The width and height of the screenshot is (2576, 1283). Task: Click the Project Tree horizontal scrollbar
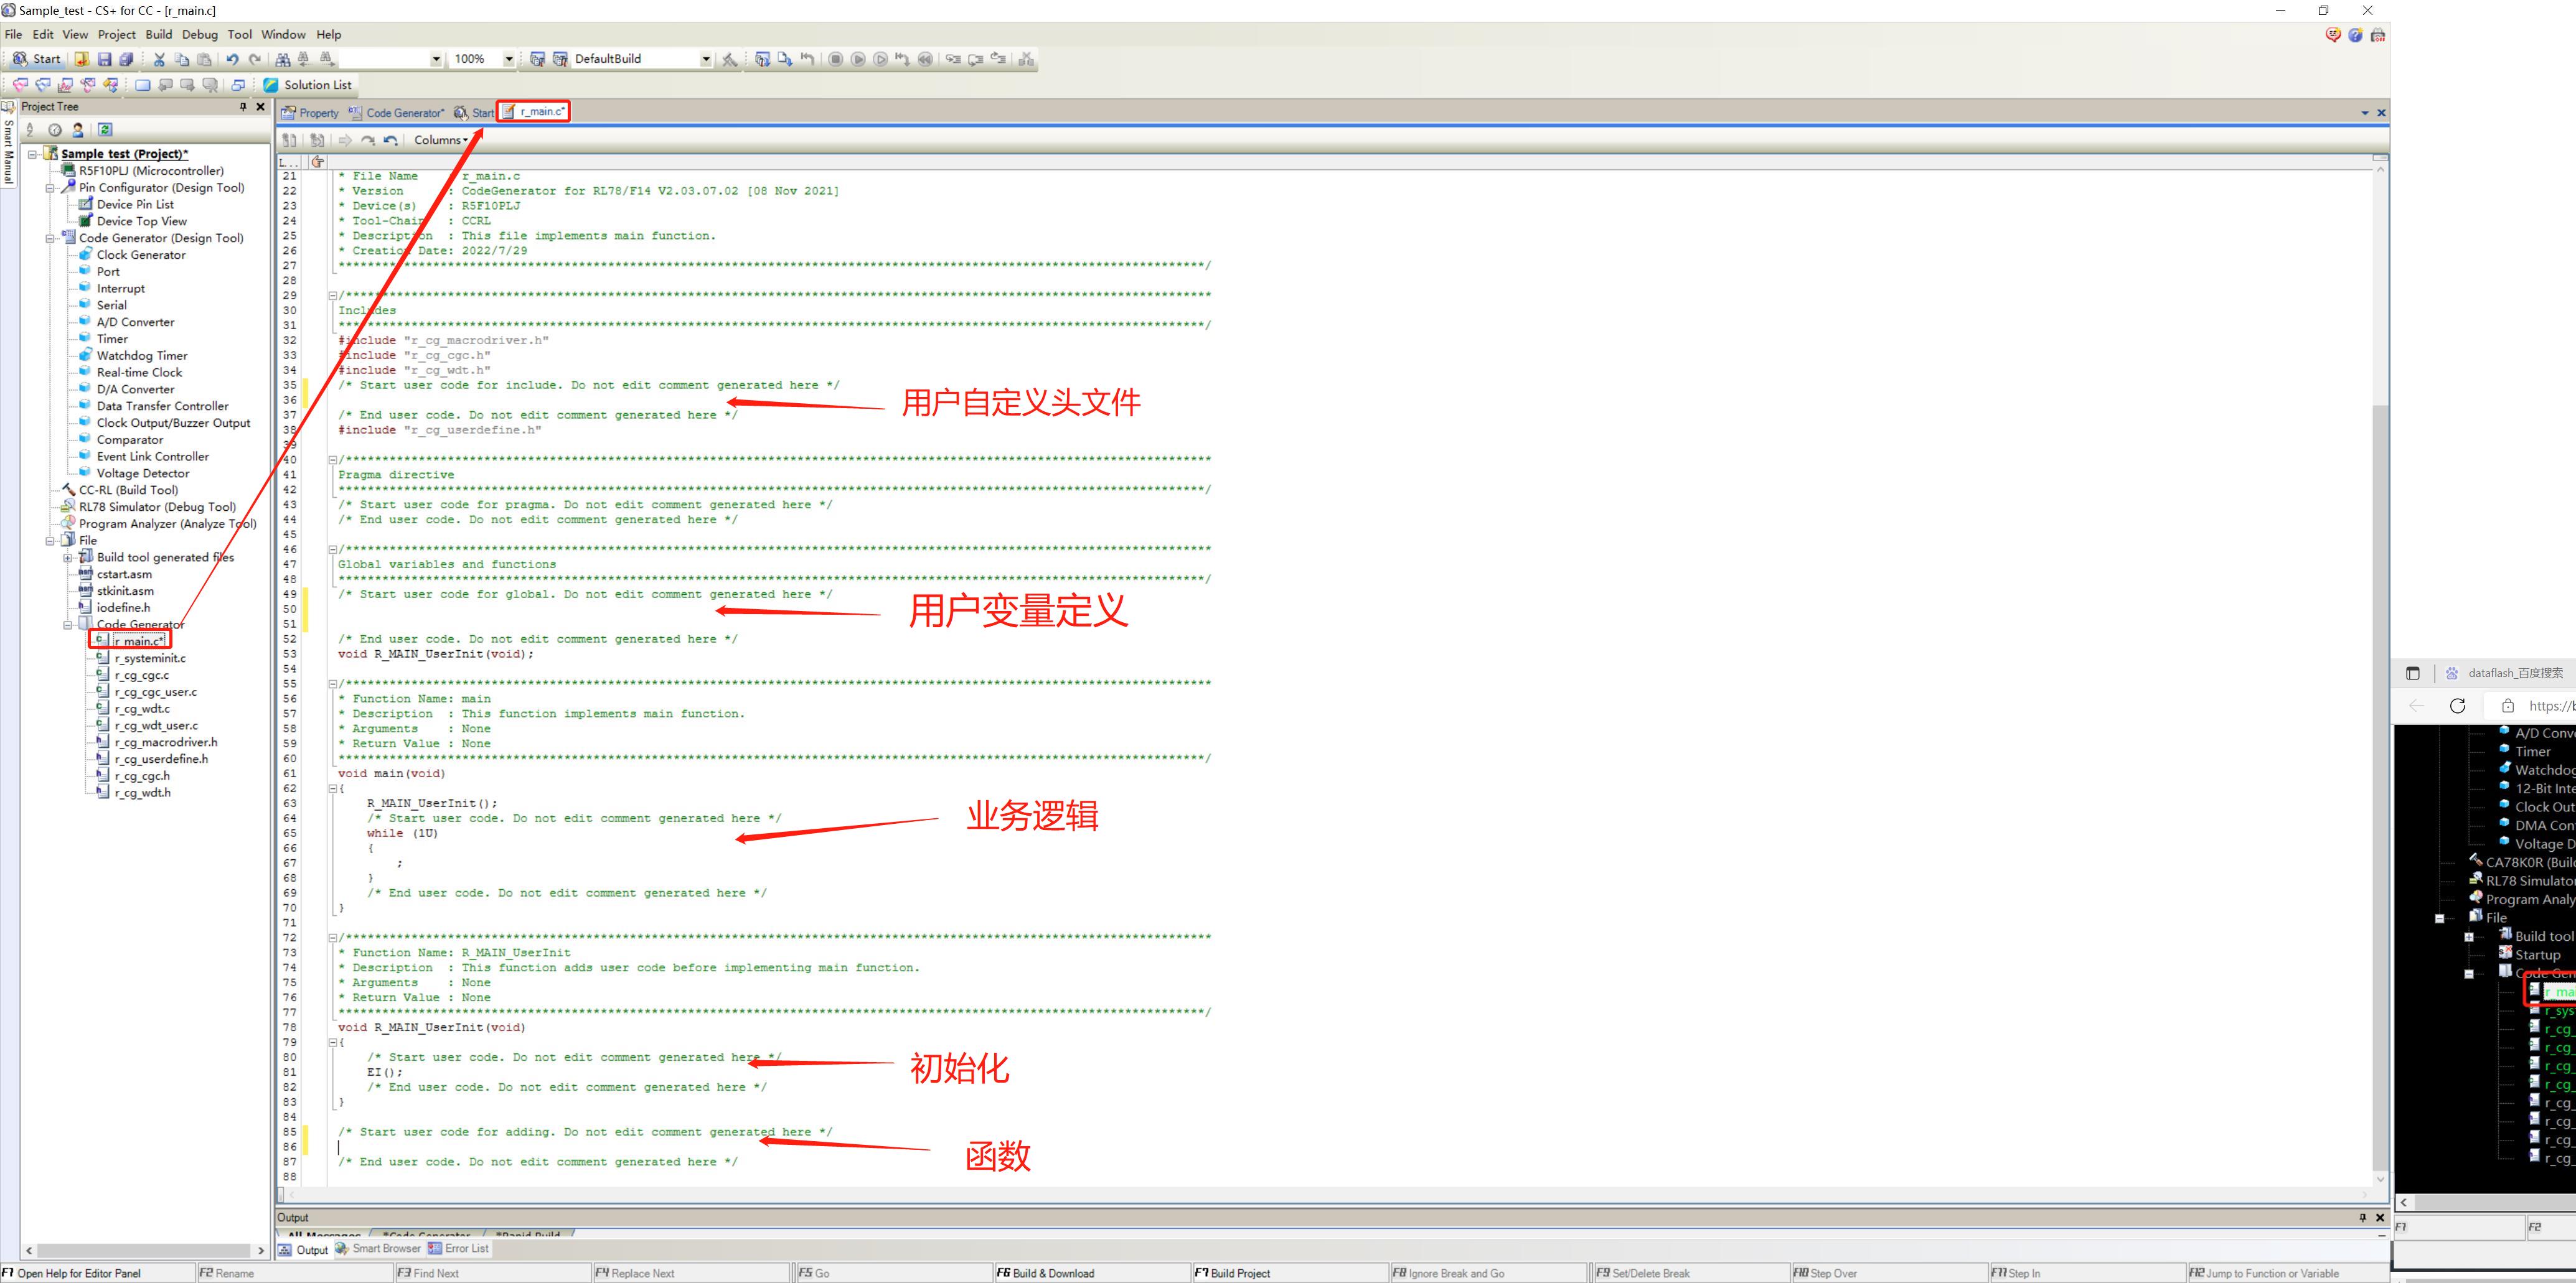tap(144, 1250)
